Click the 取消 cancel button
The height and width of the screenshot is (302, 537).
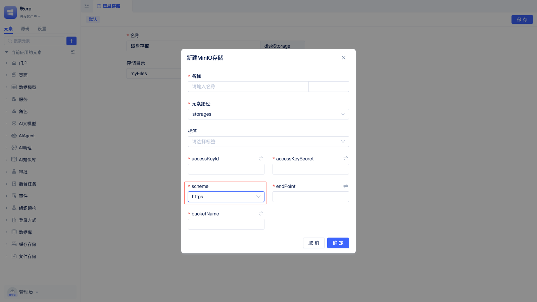pos(314,243)
